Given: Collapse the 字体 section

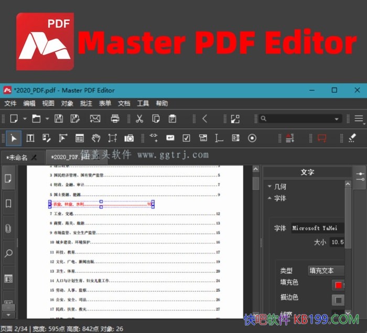Looking at the screenshot, I should [x=270, y=199].
